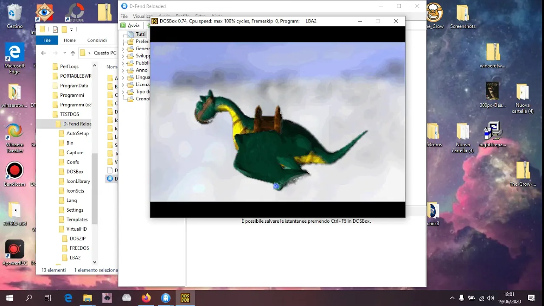Select AutoSetup folder in Explorer tree

coord(74,133)
